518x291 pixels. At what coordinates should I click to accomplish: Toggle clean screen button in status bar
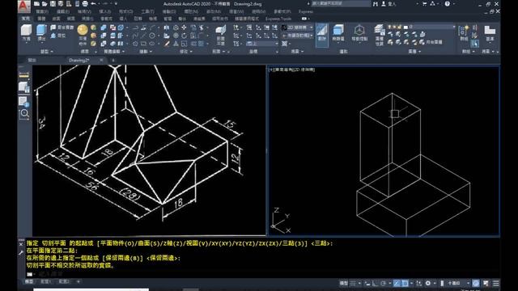pyautogui.click(x=486, y=283)
